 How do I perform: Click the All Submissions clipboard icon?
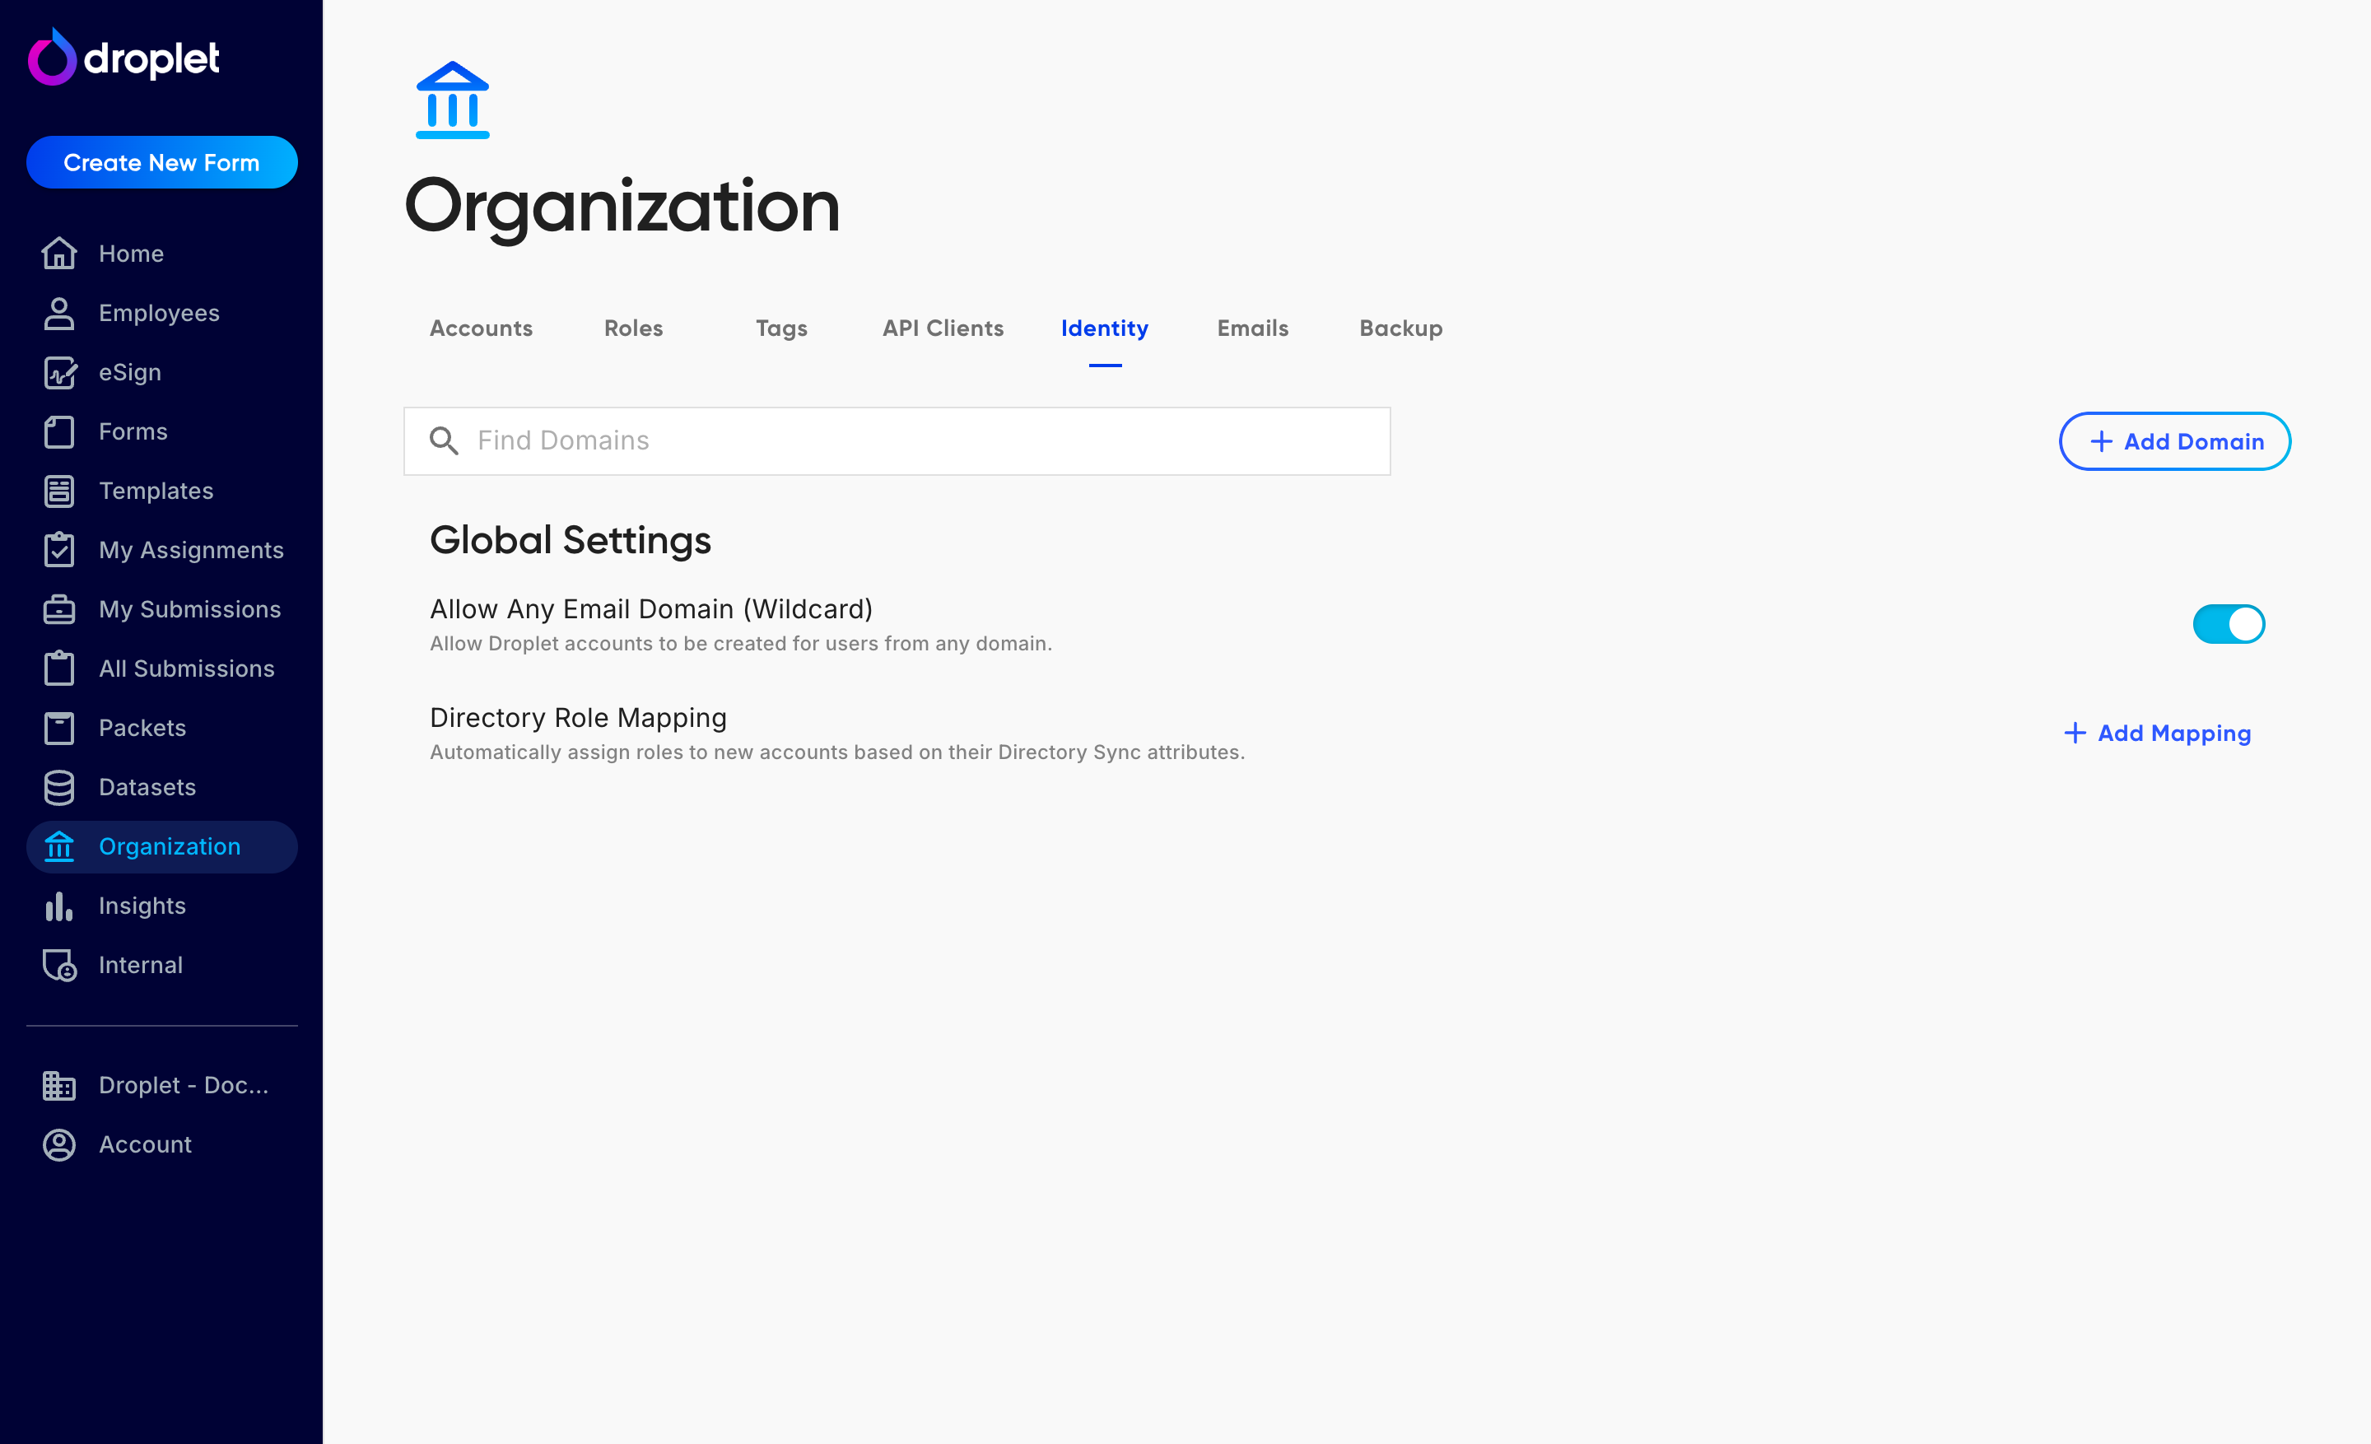pyautogui.click(x=58, y=668)
